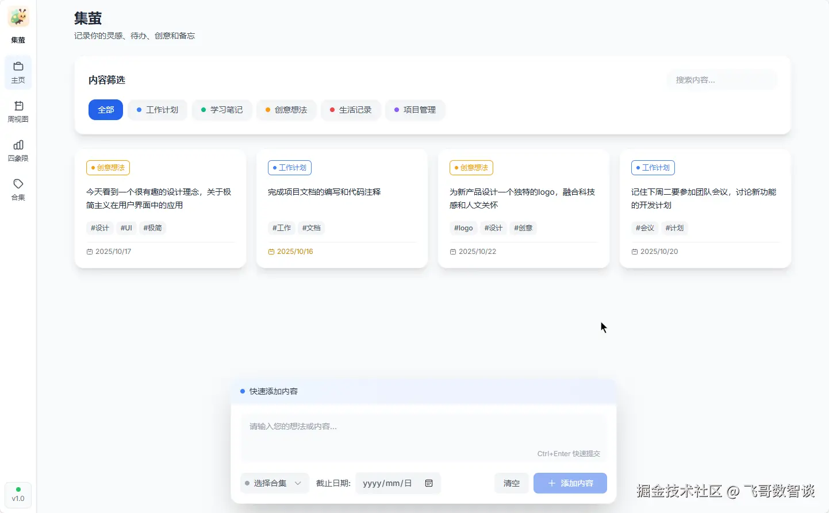Open the 四象限 quadrant chart icon
The height and width of the screenshot is (513, 829).
point(18,145)
